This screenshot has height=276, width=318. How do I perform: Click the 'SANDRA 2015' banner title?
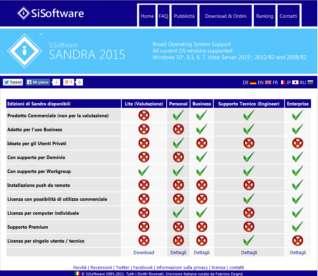[87, 55]
